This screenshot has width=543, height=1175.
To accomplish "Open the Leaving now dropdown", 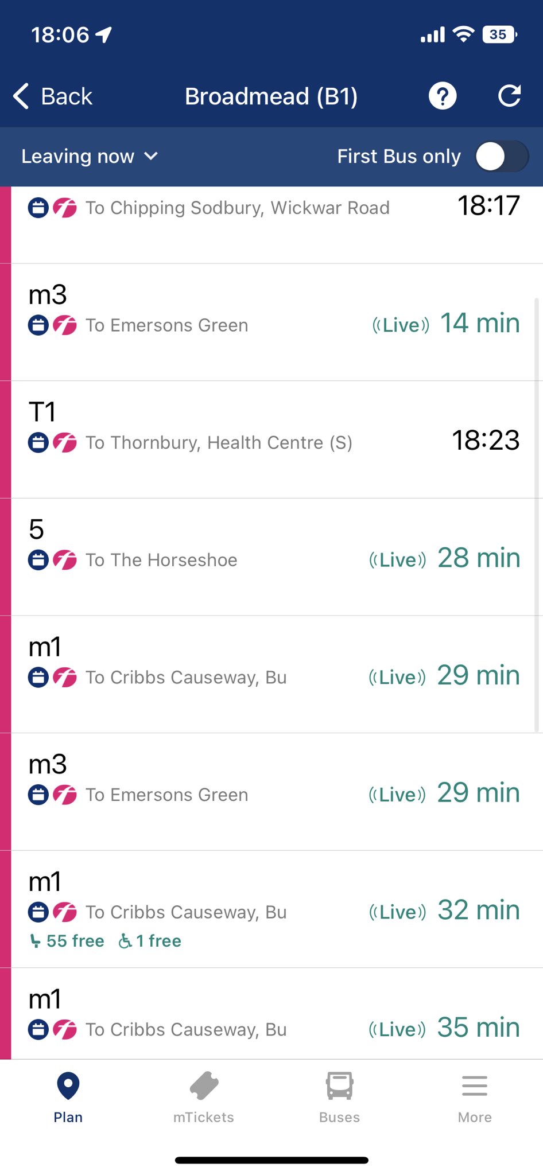I will pyautogui.click(x=78, y=156).
